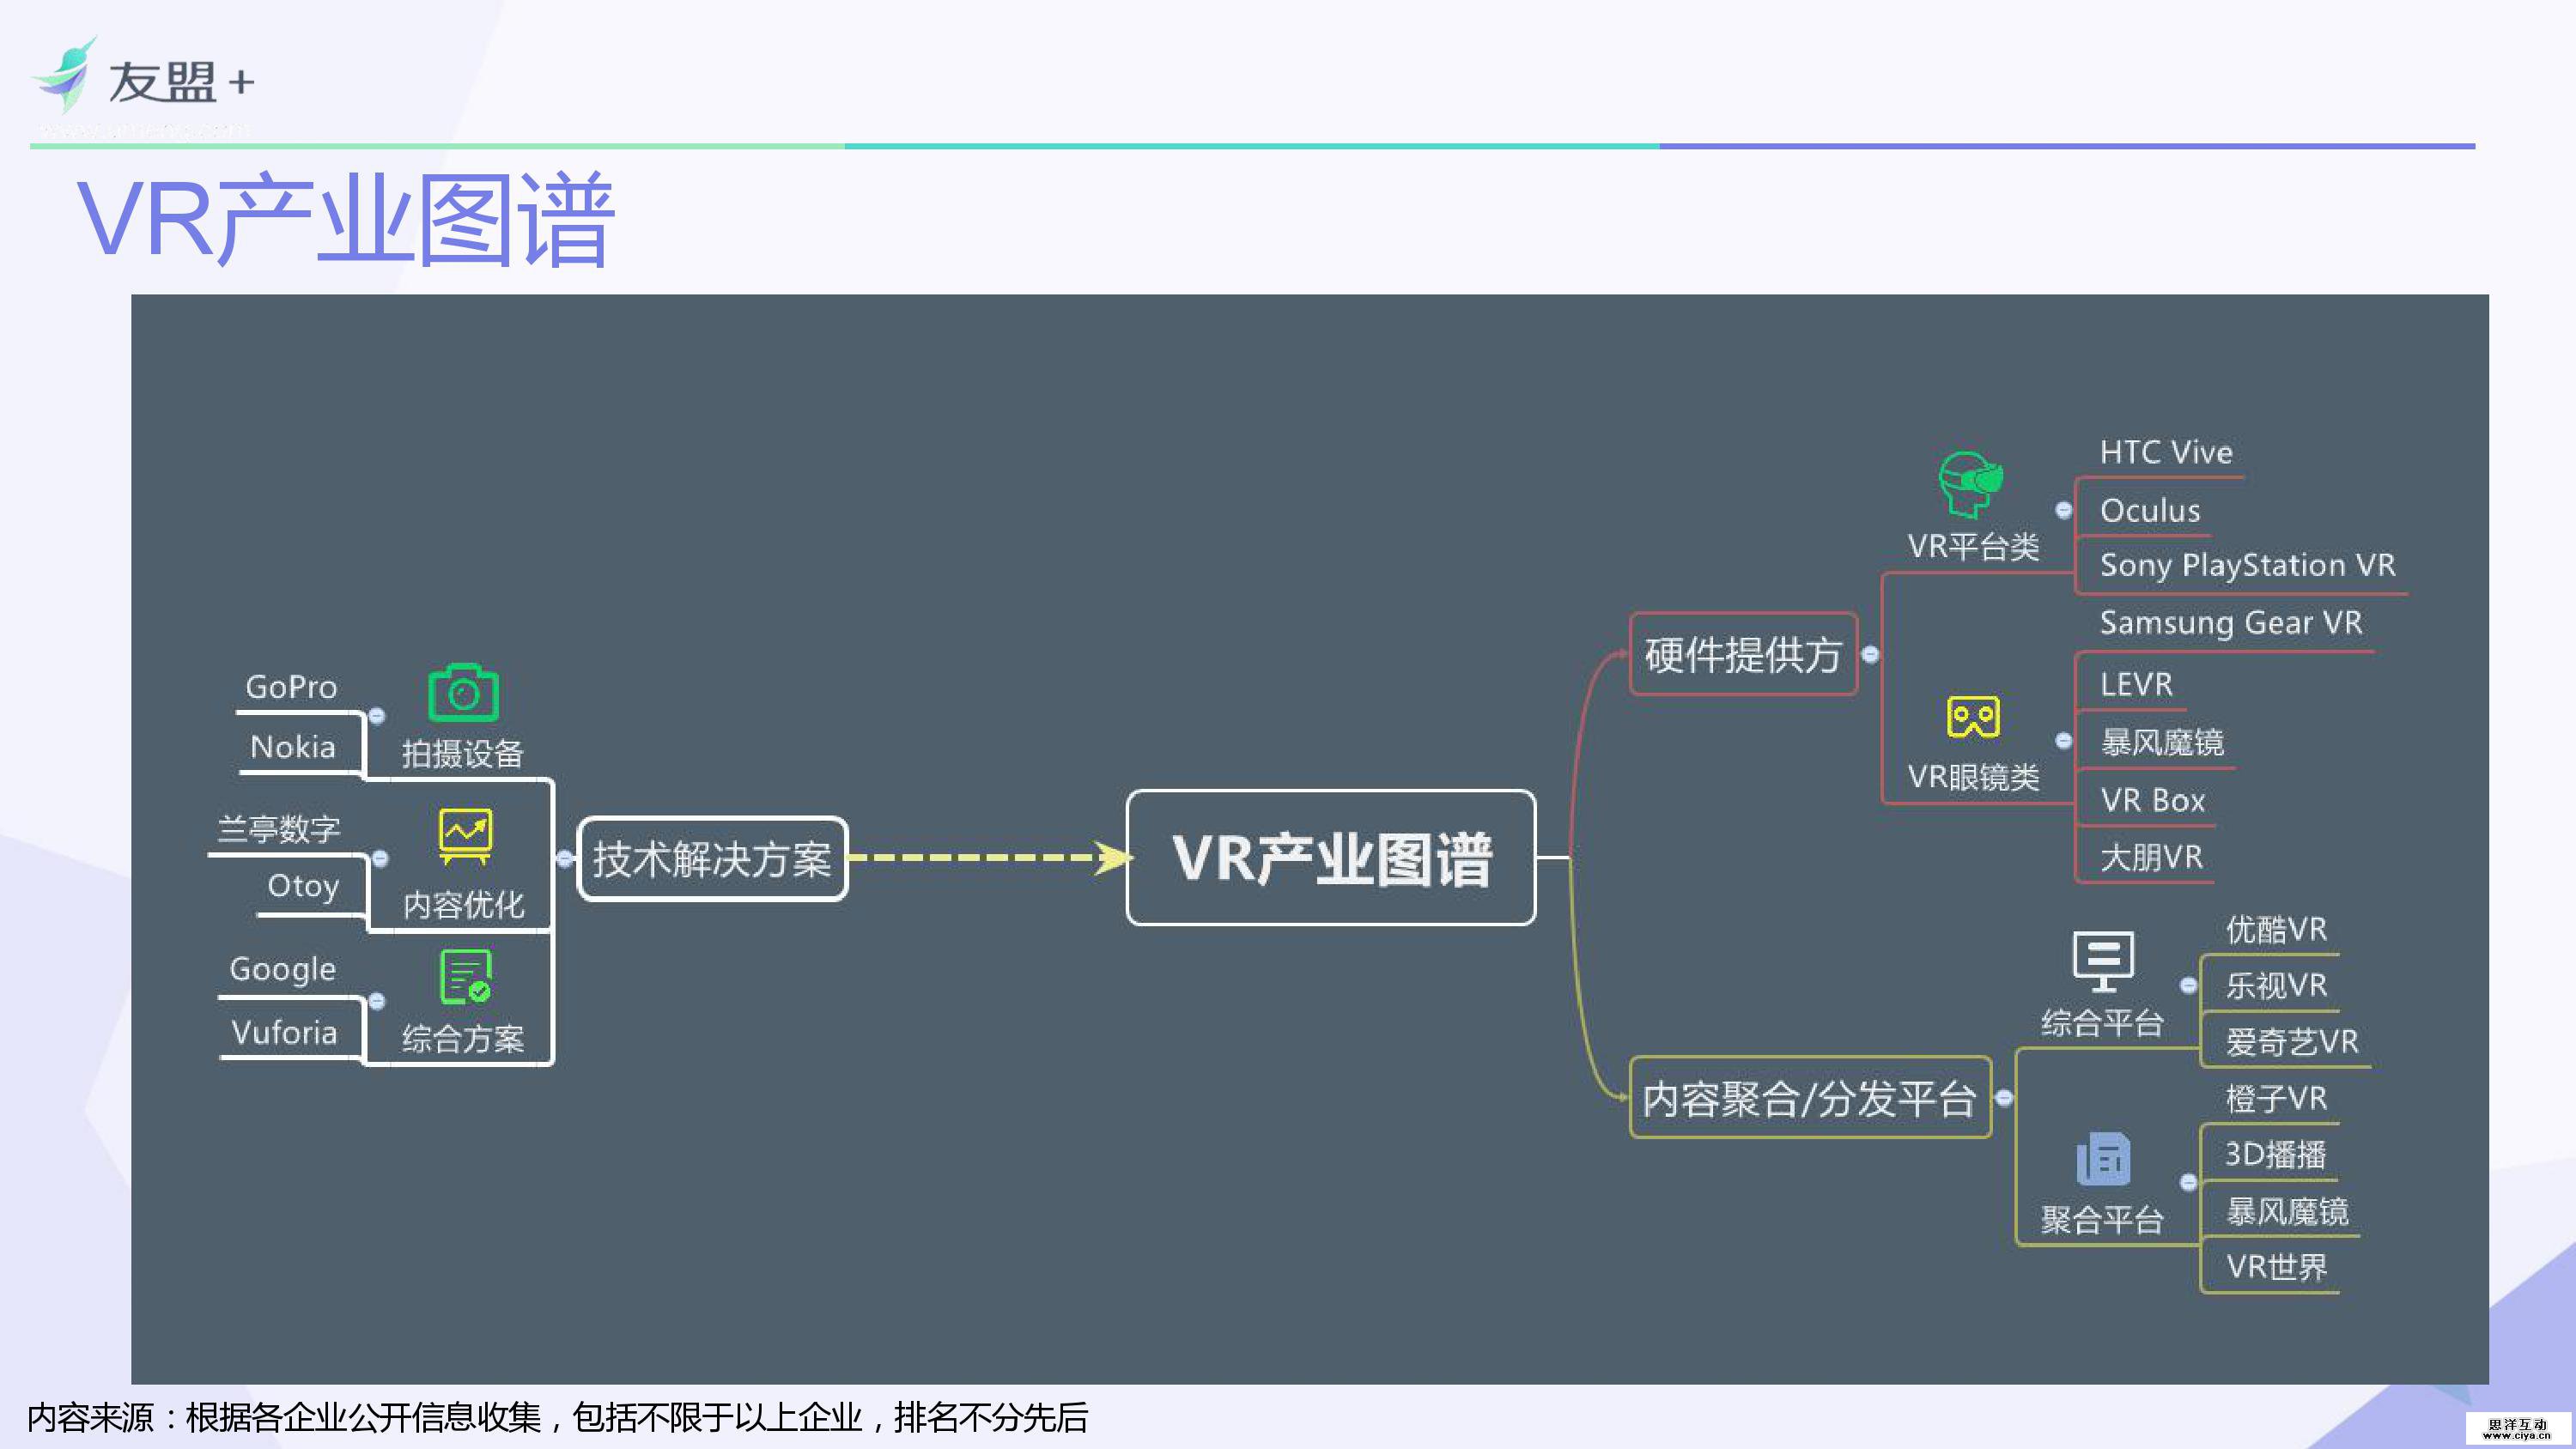
Task: Click the 聚合平台 label
Action: [2102, 1219]
